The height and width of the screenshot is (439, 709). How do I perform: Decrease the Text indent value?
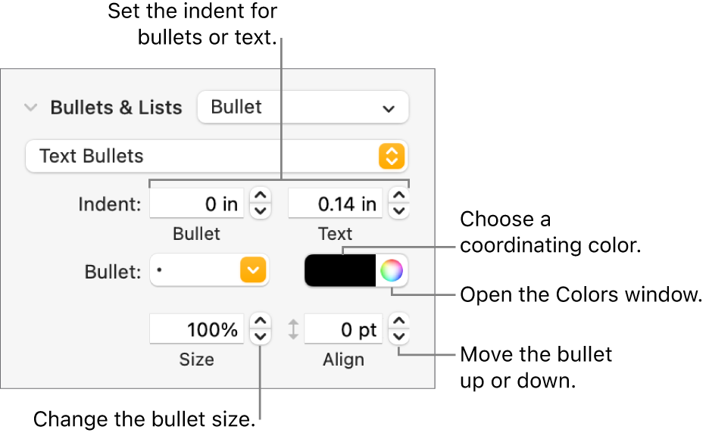tap(399, 211)
